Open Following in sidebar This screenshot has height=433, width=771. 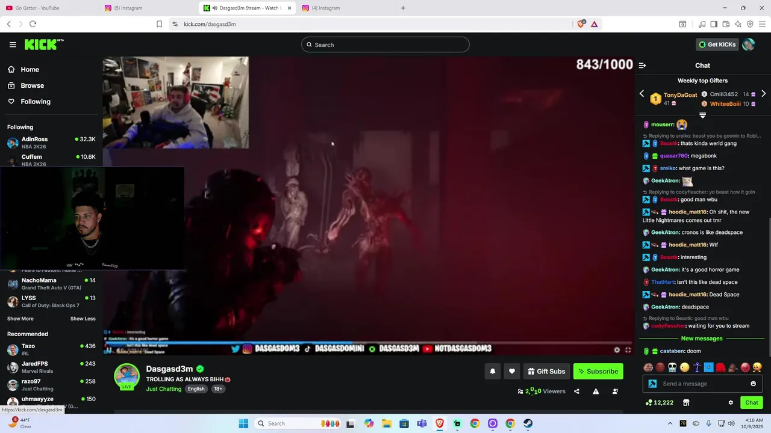(36, 102)
